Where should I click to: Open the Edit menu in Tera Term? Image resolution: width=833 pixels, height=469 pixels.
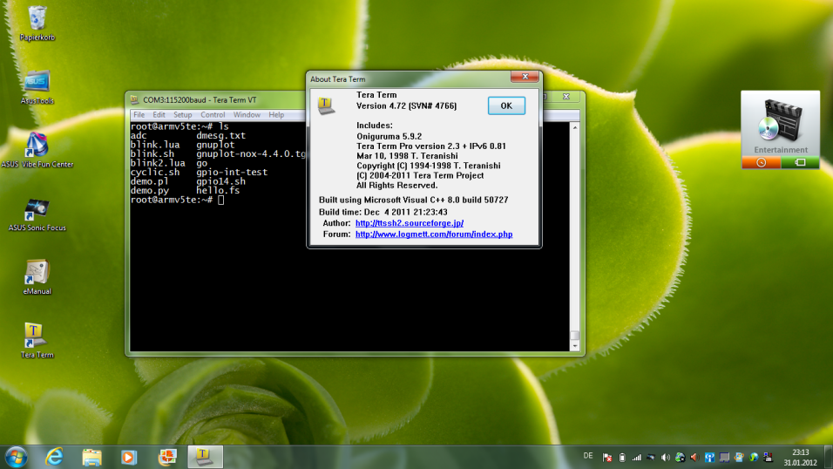point(159,115)
